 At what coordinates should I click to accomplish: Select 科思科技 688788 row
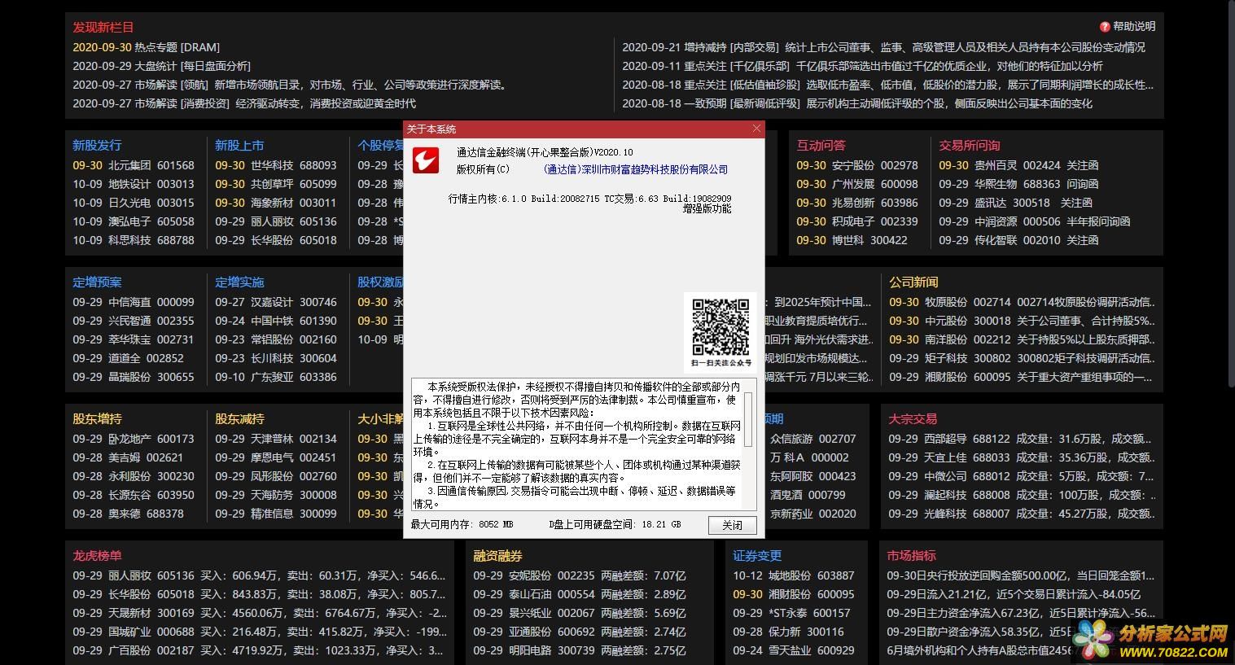point(134,240)
